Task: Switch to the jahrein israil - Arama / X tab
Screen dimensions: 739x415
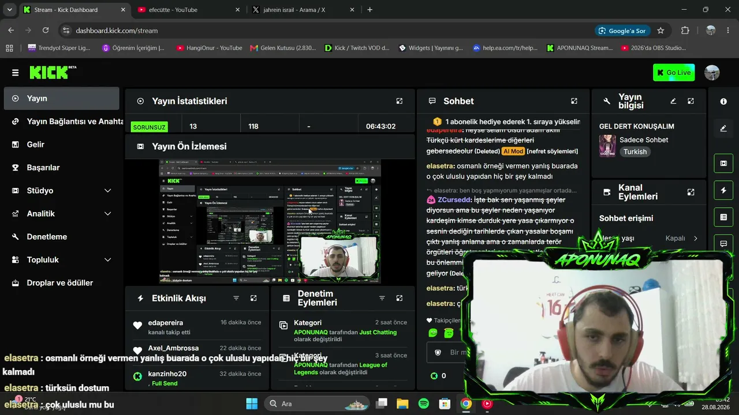Action: tap(303, 10)
